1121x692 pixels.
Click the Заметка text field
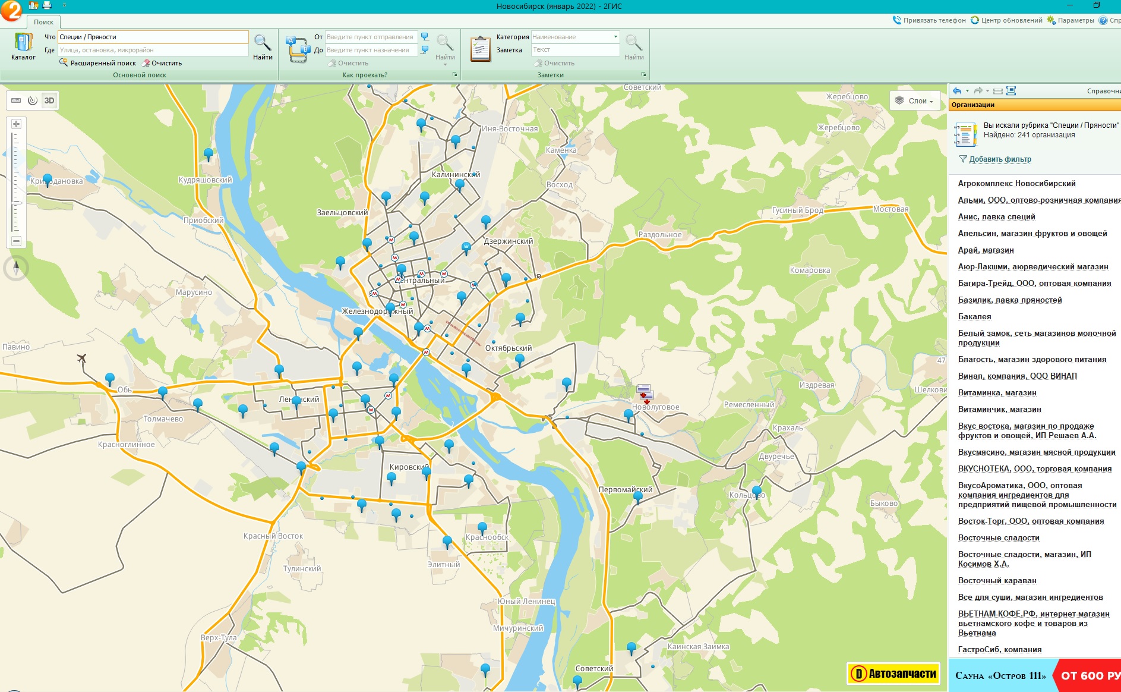[575, 50]
